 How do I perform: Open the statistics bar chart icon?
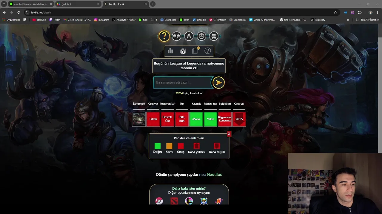point(170,51)
